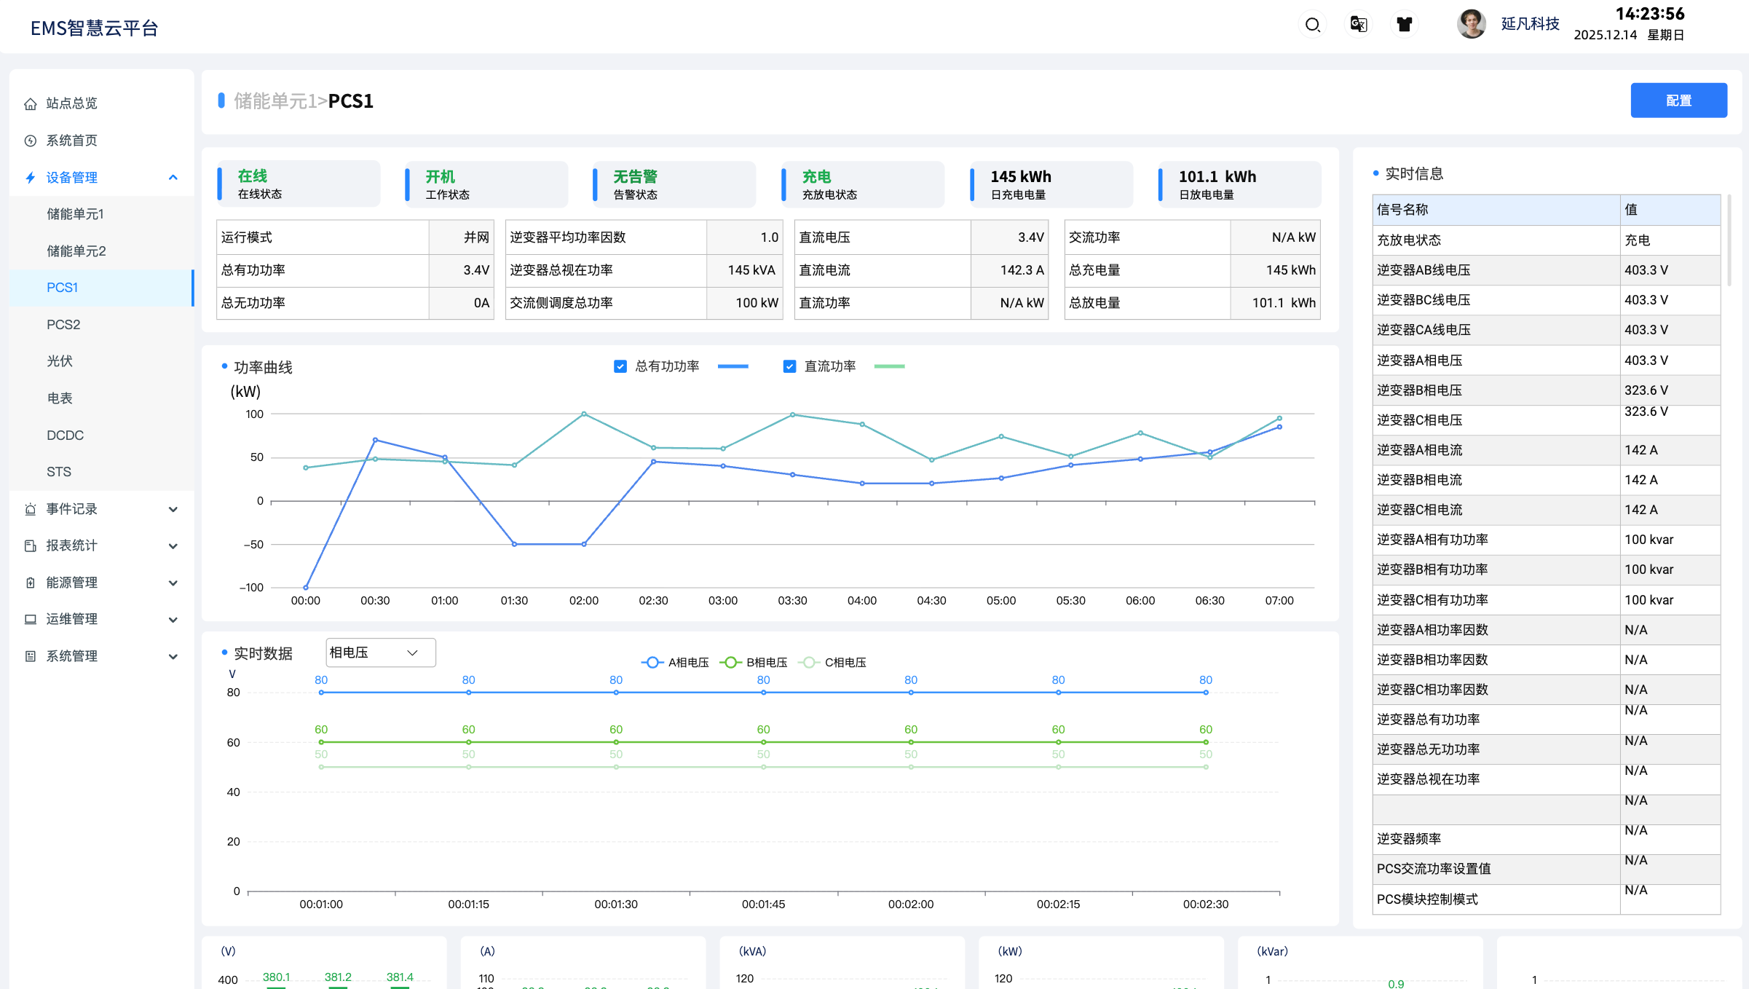
Task: Click the alarm icon beside 事件记录
Action: coord(31,509)
